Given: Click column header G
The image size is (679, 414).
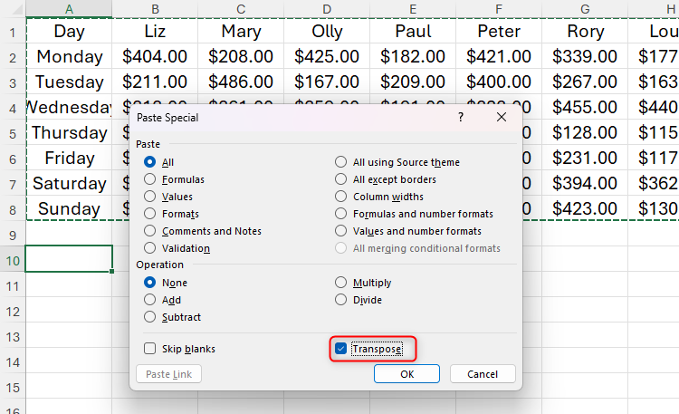Looking at the screenshot, I should click(x=585, y=9).
